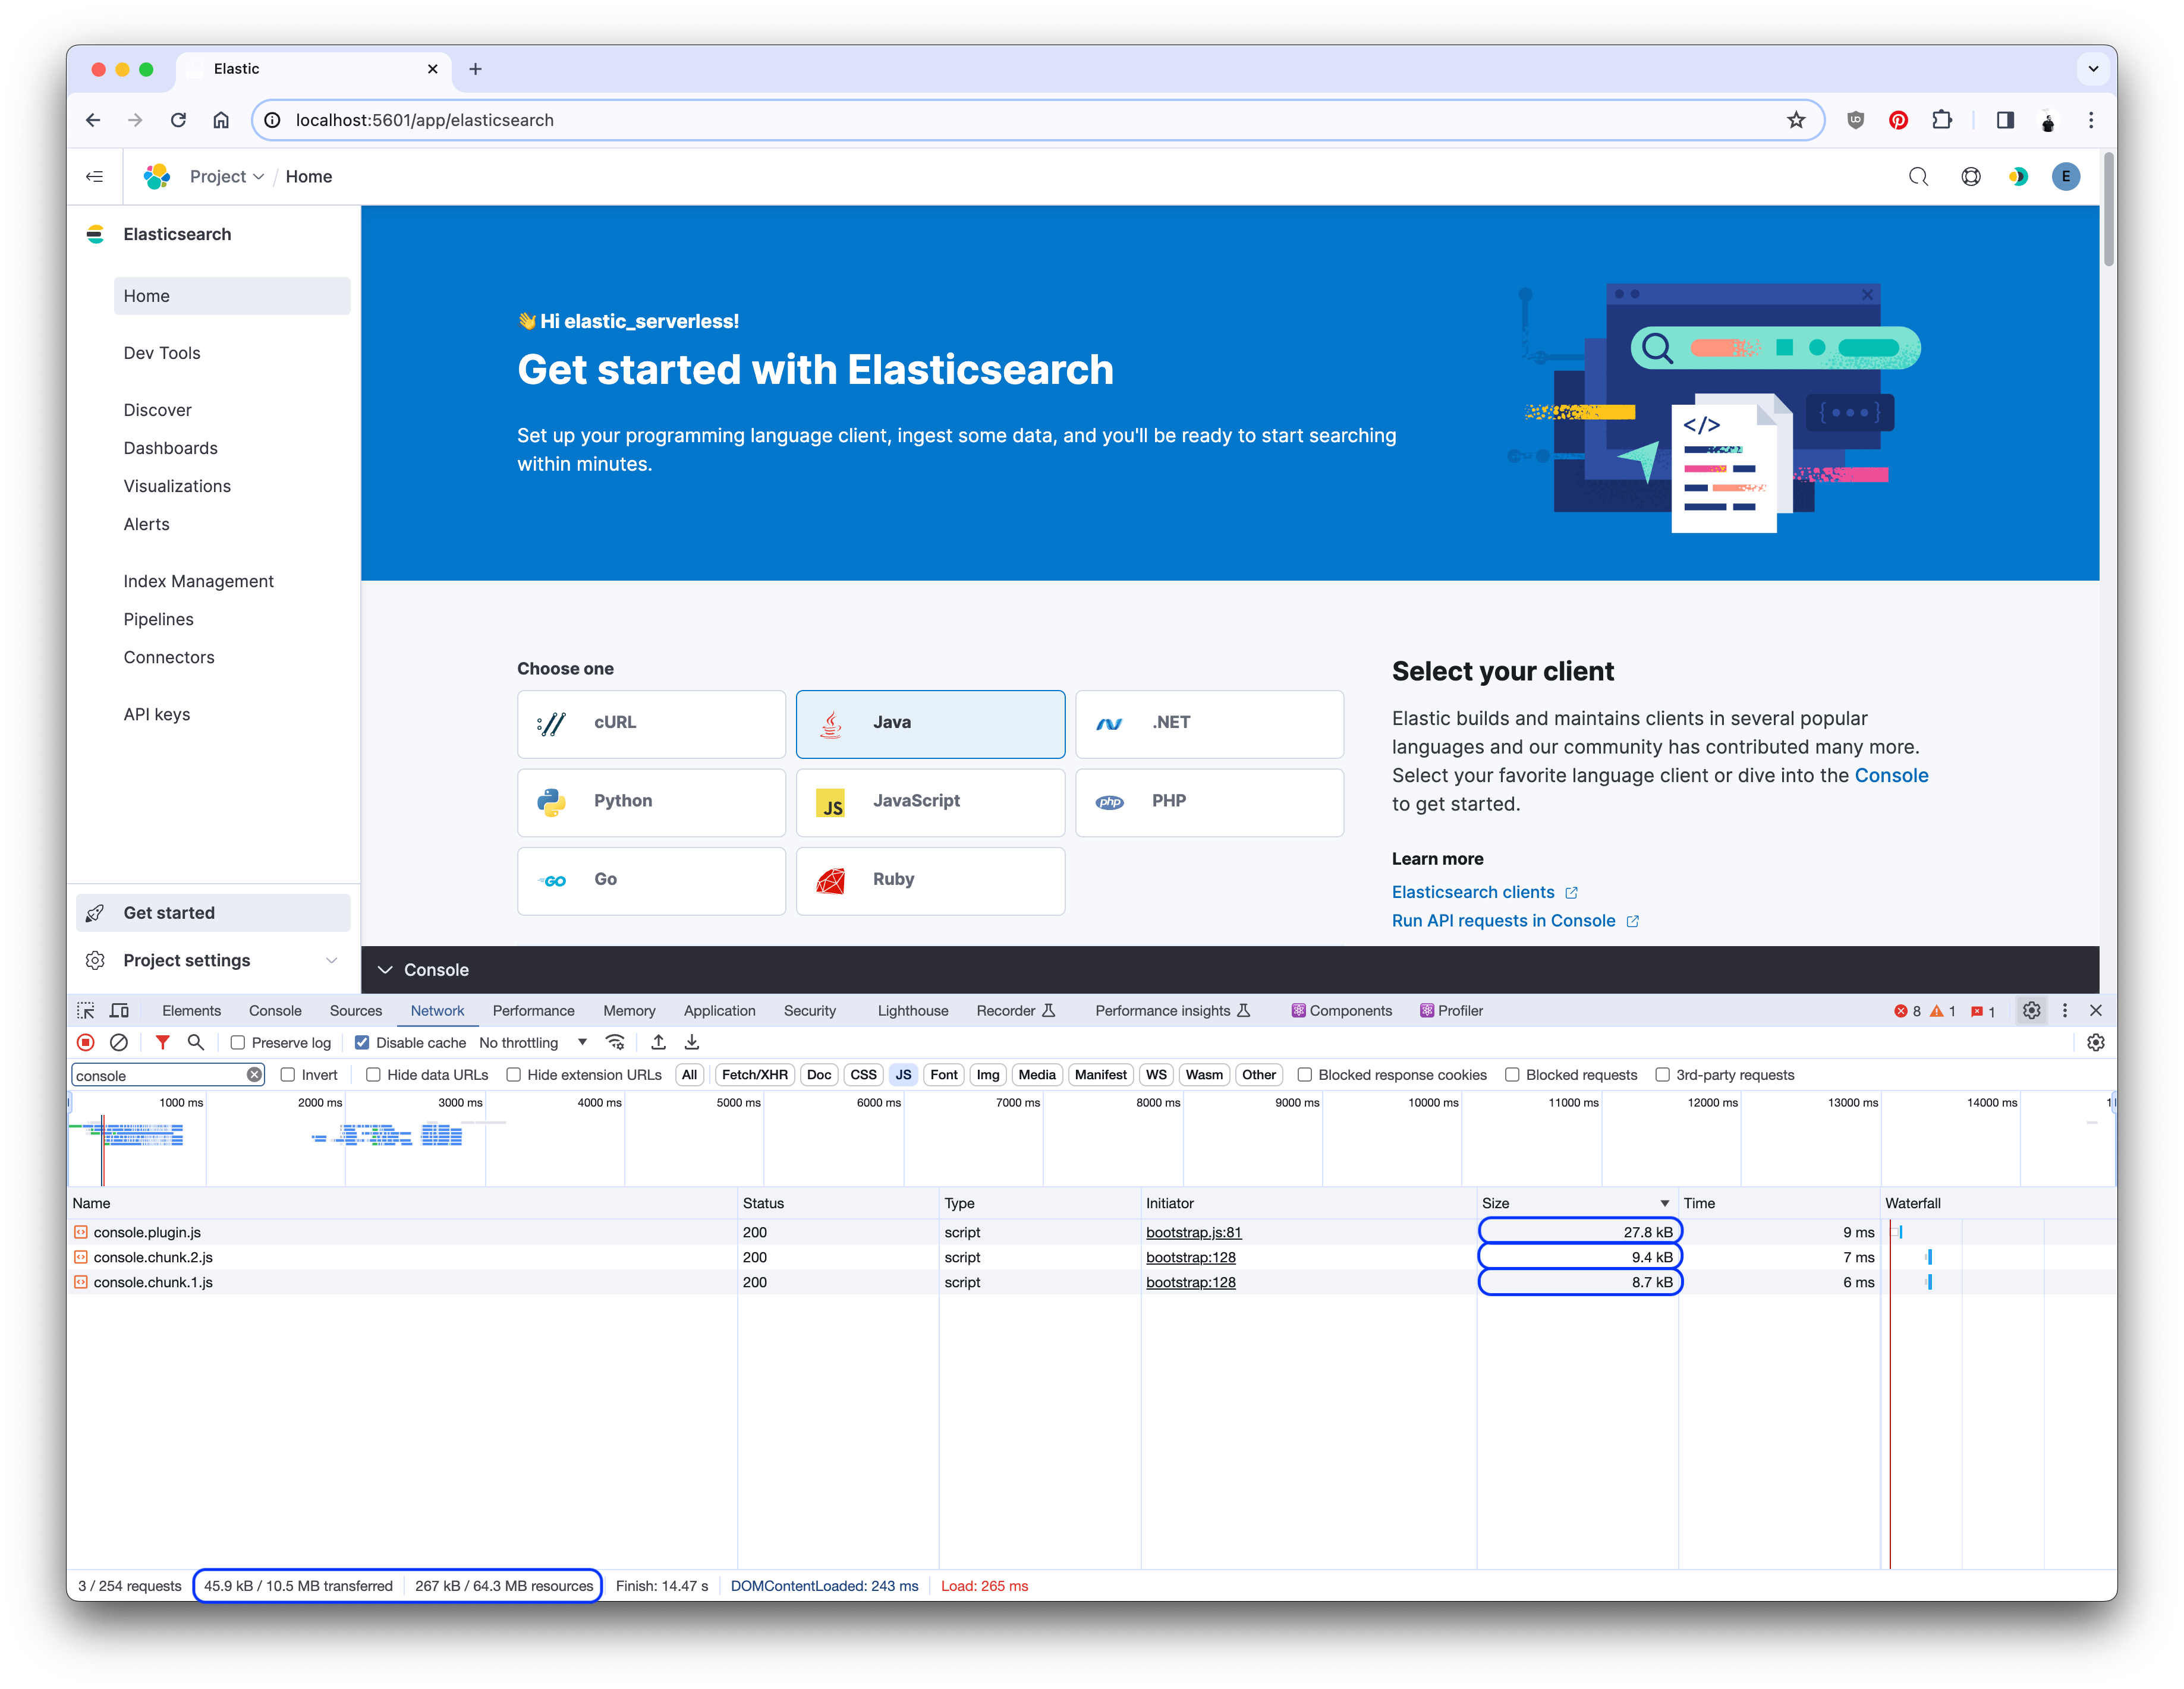Check Hide extension URLs
The image size is (2184, 1689).
tap(513, 1075)
